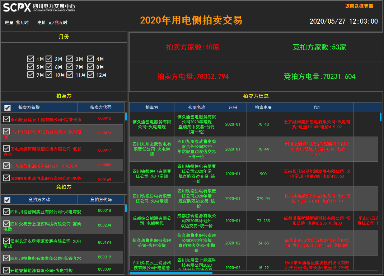
Task: Toggle the 7月 checkbox
Action: [70, 67]
